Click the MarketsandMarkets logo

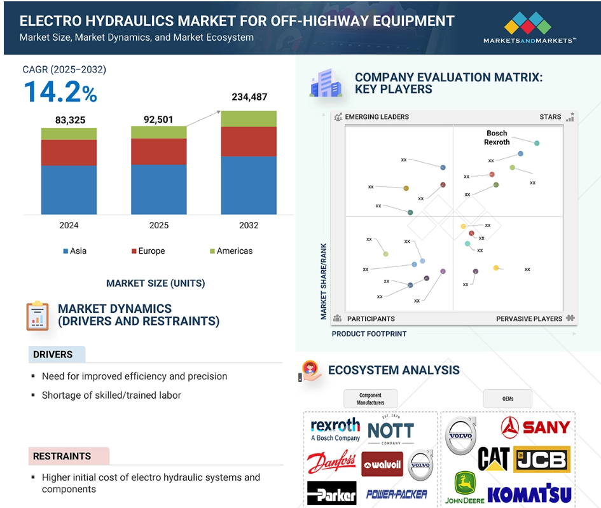529,27
